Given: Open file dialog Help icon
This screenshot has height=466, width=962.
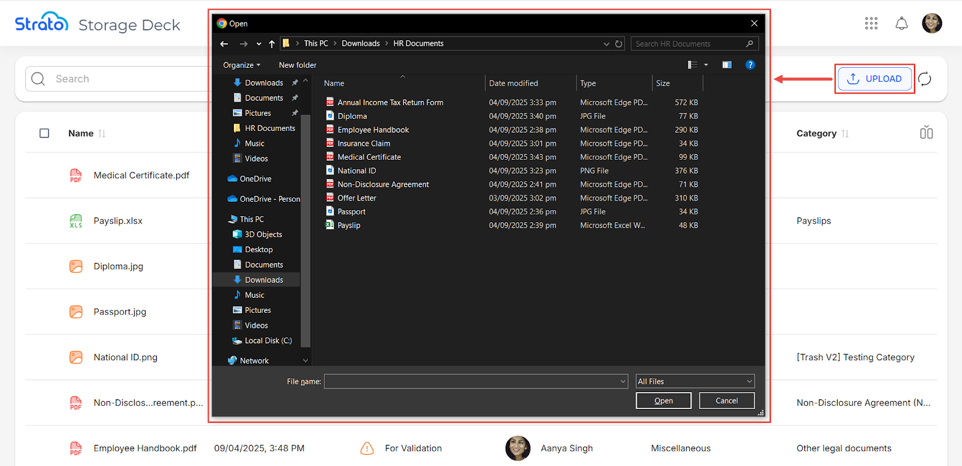Looking at the screenshot, I should point(750,65).
